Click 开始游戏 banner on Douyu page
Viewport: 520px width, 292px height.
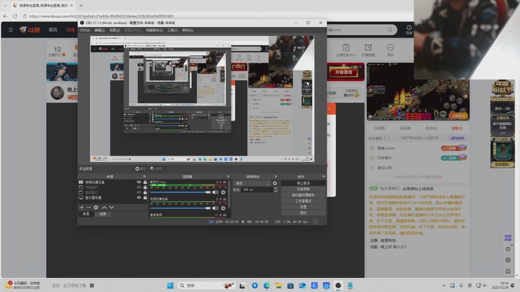(344, 72)
